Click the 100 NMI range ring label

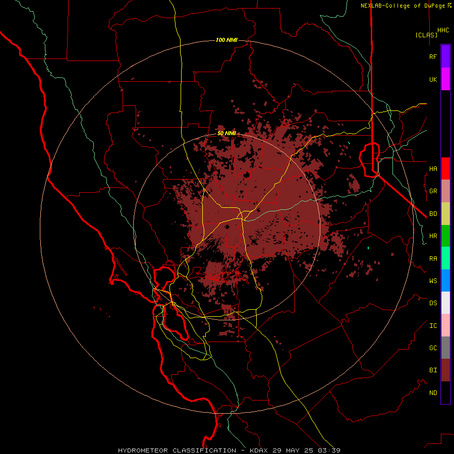click(x=226, y=40)
